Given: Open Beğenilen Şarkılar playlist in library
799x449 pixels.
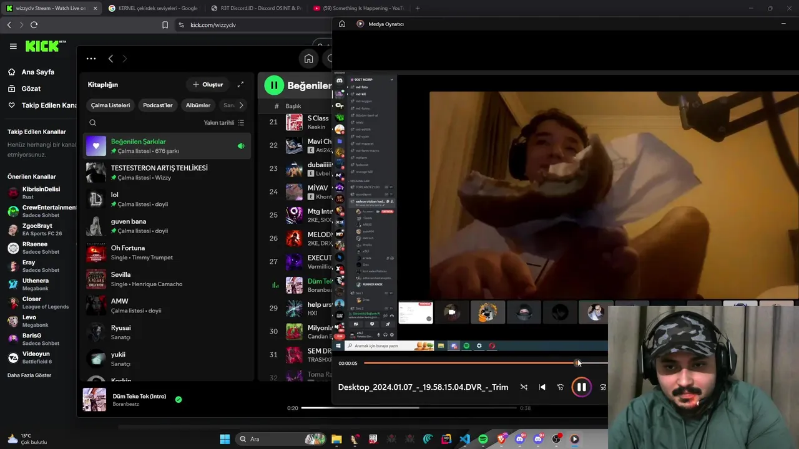Looking at the screenshot, I should tap(167, 146).
